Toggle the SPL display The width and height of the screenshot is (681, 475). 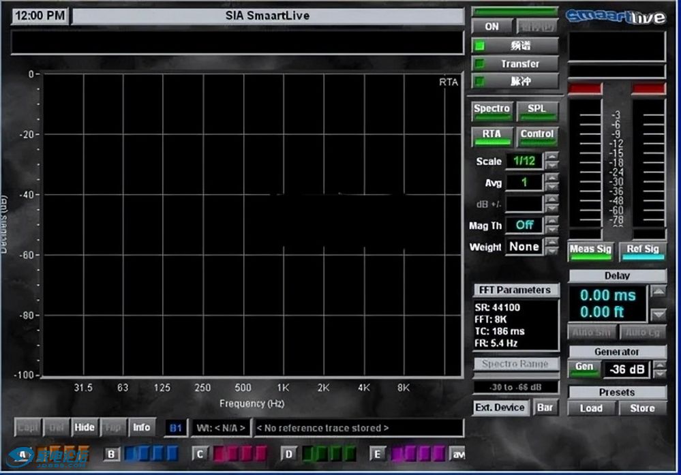point(537,110)
